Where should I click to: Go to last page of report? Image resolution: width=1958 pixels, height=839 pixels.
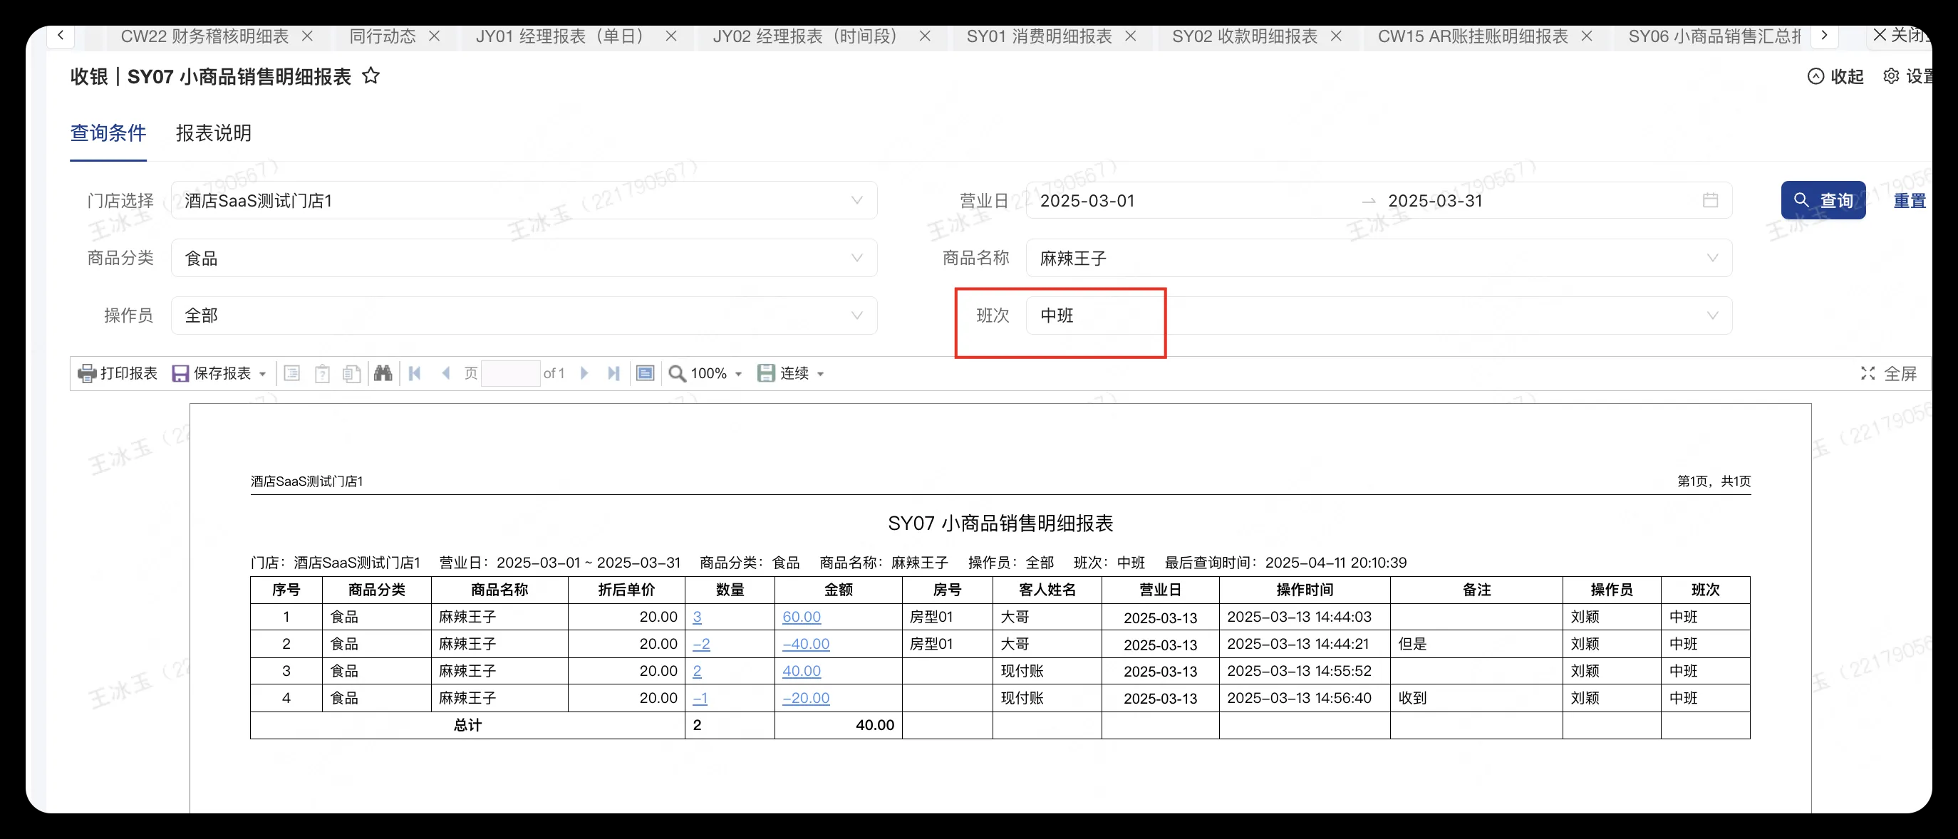coord(614,373)
